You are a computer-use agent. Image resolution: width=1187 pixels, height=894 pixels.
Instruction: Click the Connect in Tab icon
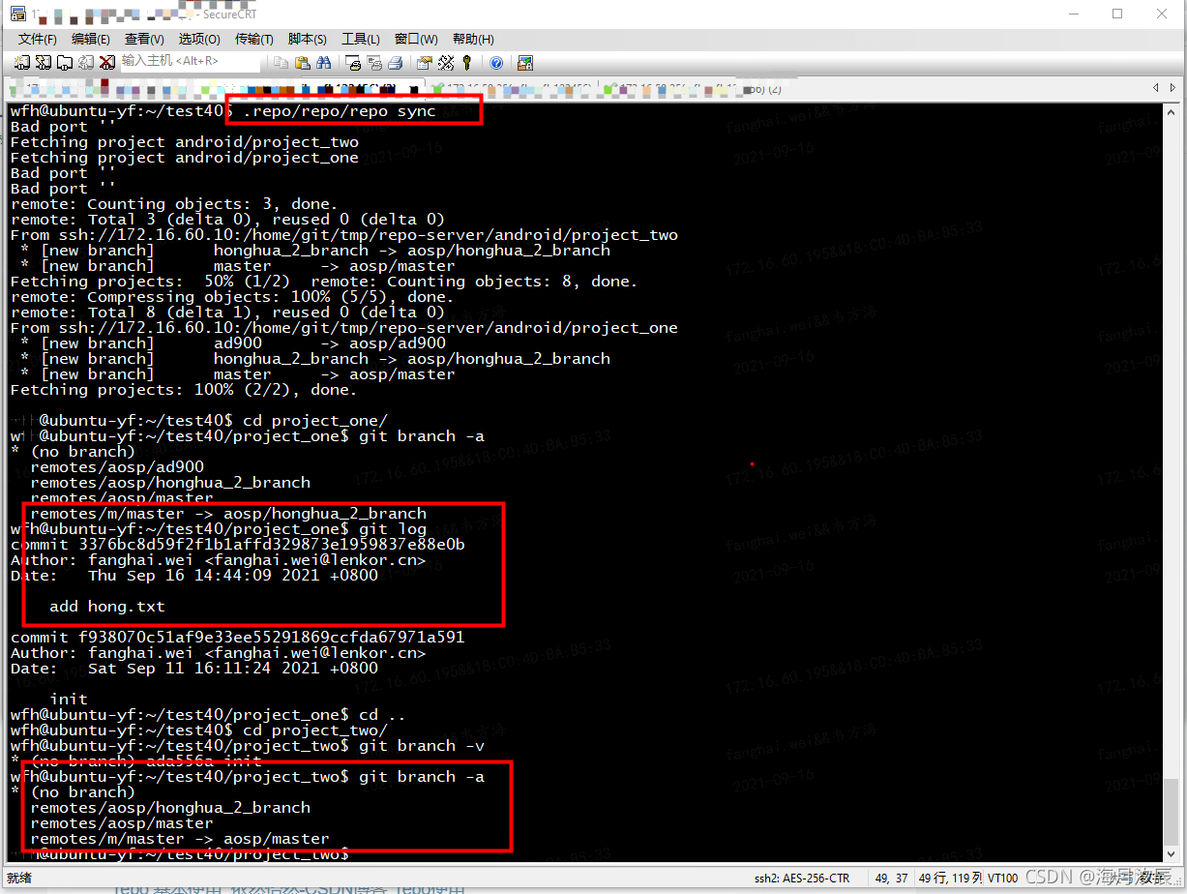click(64, 63)
